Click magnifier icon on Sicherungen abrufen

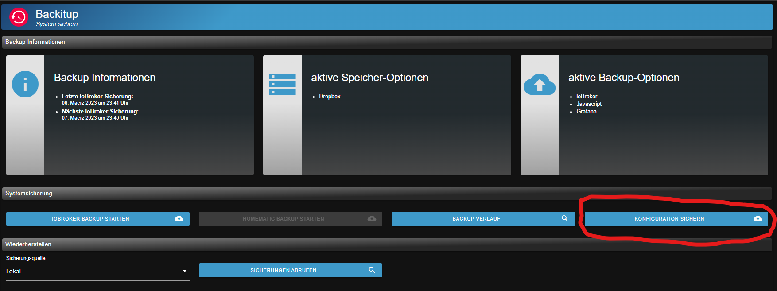(372, 270)
